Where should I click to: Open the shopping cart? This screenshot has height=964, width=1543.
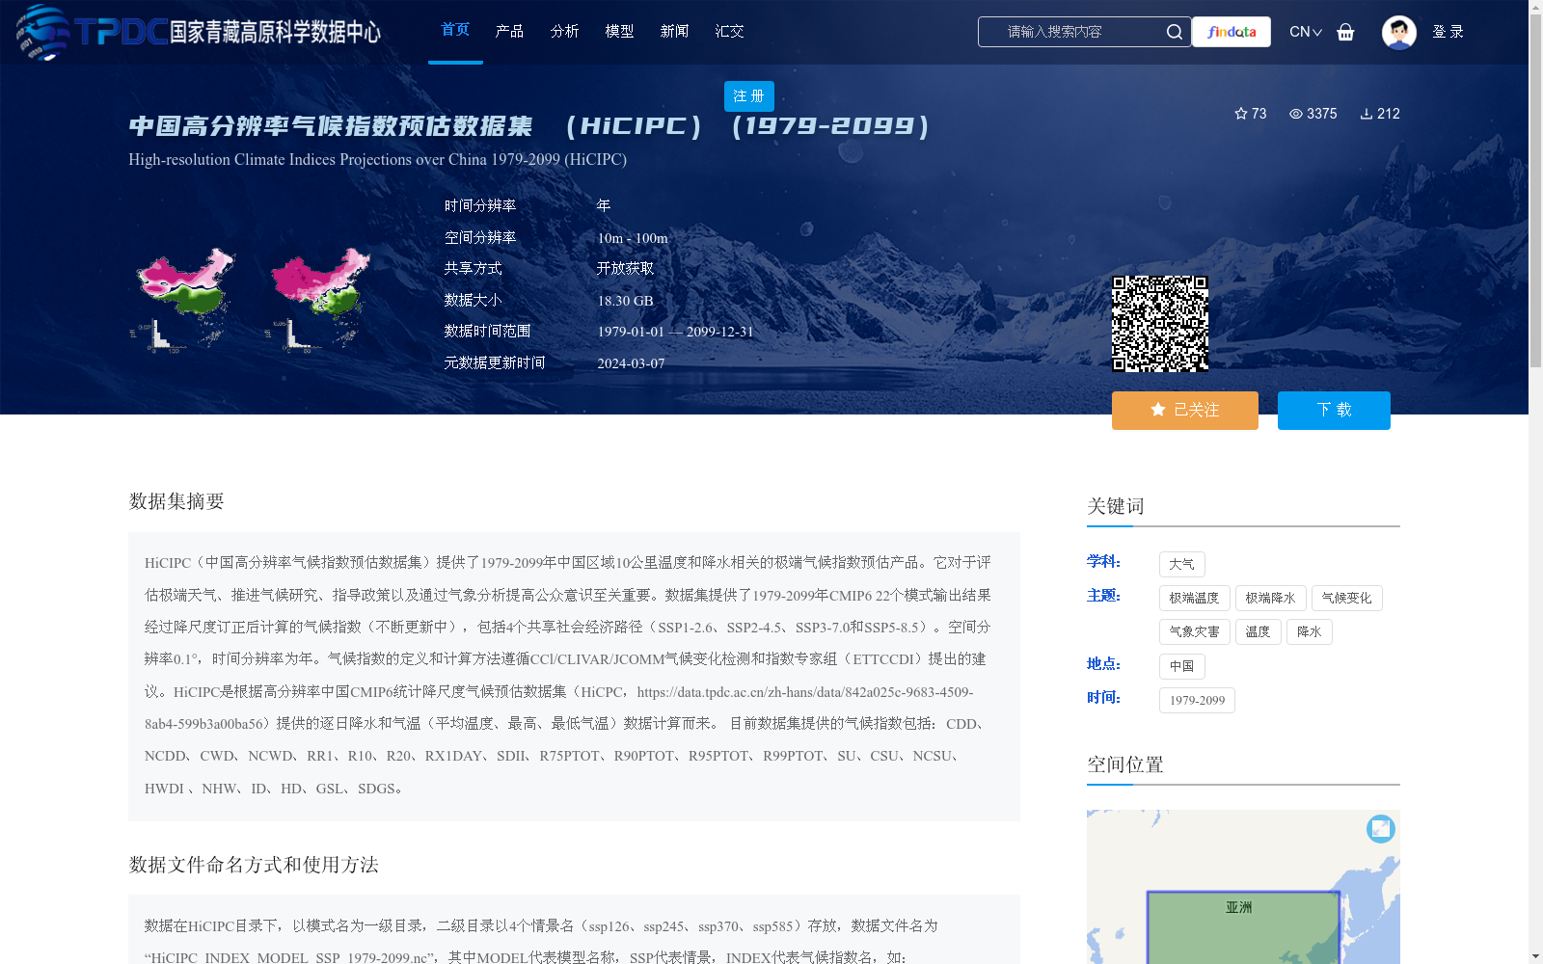1345,32
